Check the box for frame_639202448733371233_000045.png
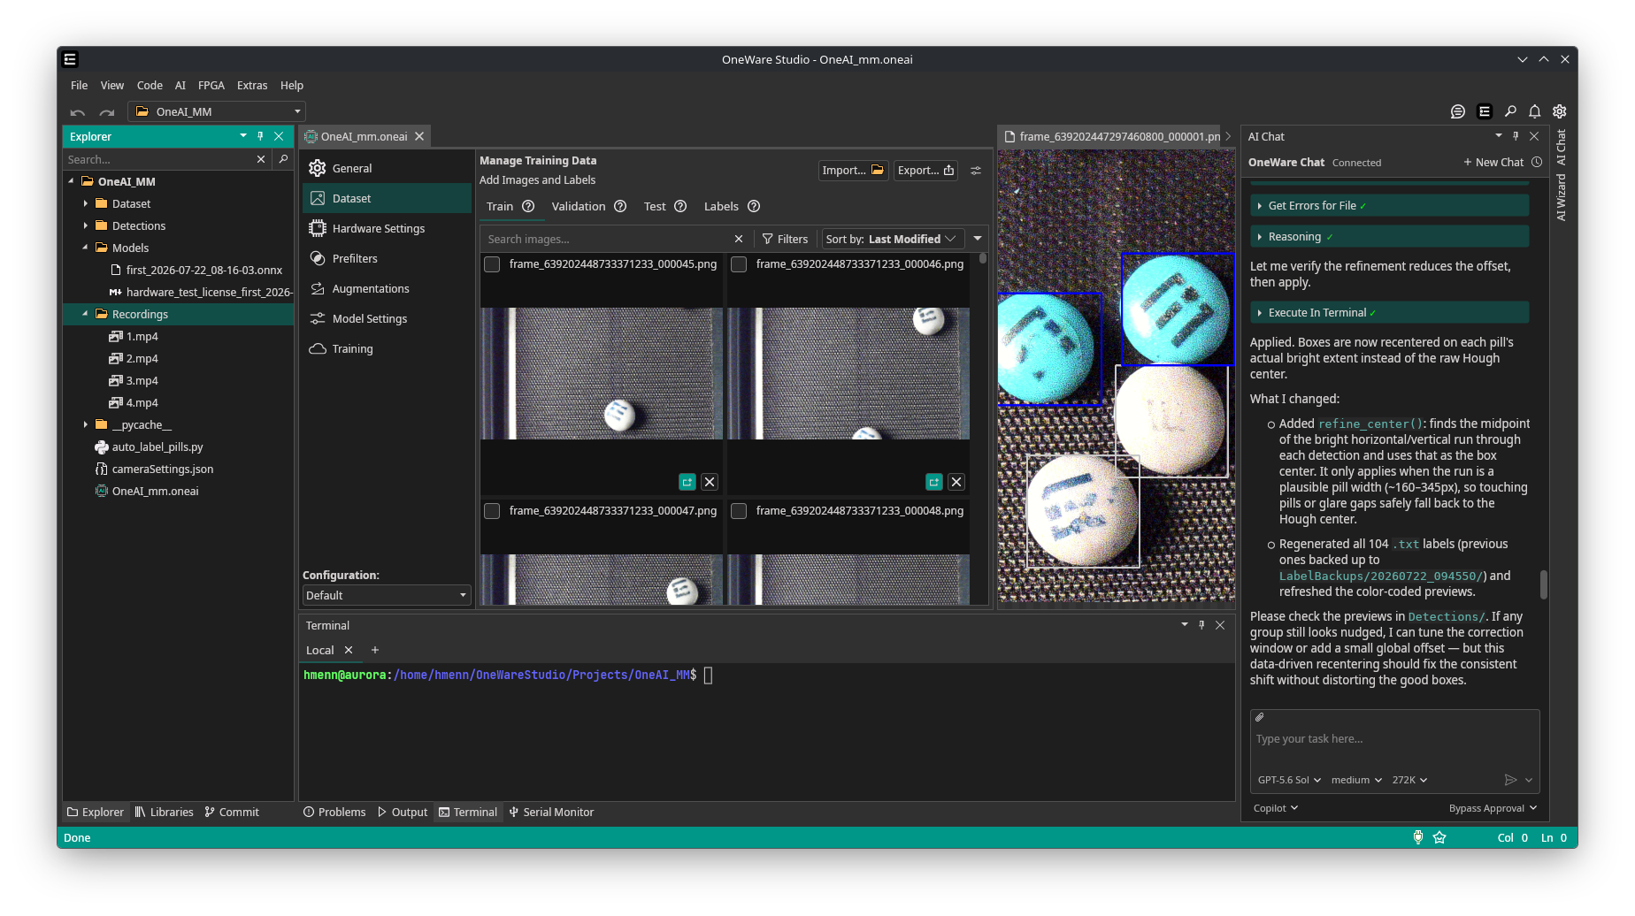This screenshot has height=916, width=1635. [x=493, y=264]
